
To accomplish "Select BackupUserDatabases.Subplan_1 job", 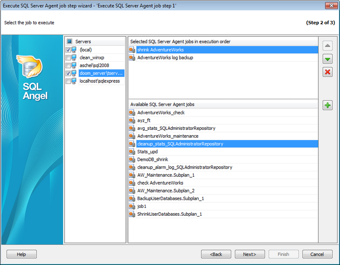I will [x=227, y=198].
